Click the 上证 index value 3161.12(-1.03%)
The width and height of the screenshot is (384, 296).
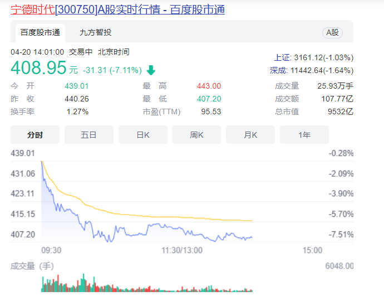[x=323, y=57]
